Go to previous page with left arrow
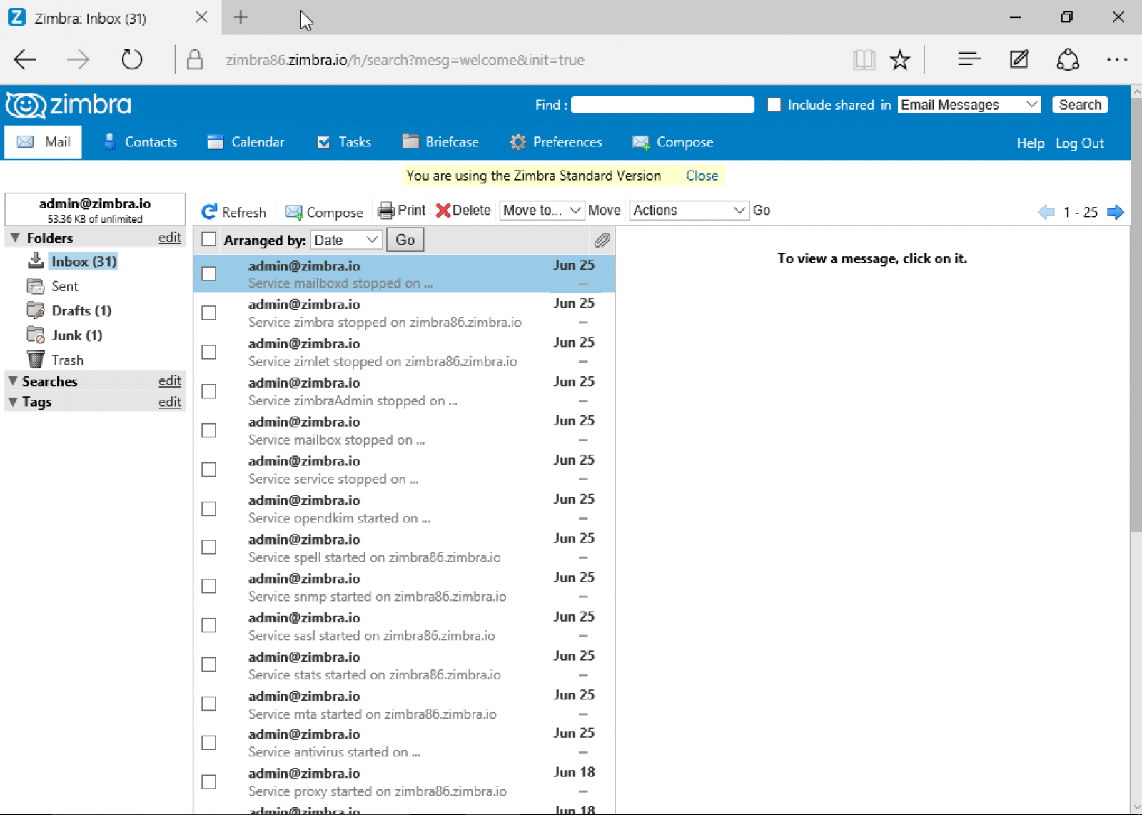 [x=1046, y=212]
